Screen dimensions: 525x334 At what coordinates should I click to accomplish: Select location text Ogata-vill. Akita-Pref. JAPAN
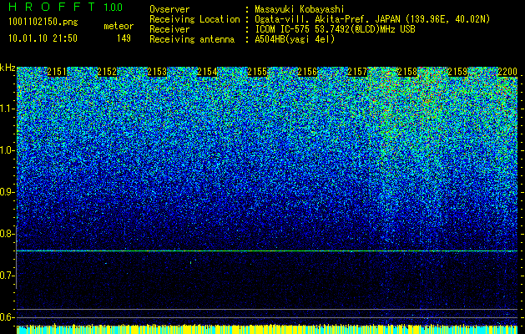click(327, 19)
